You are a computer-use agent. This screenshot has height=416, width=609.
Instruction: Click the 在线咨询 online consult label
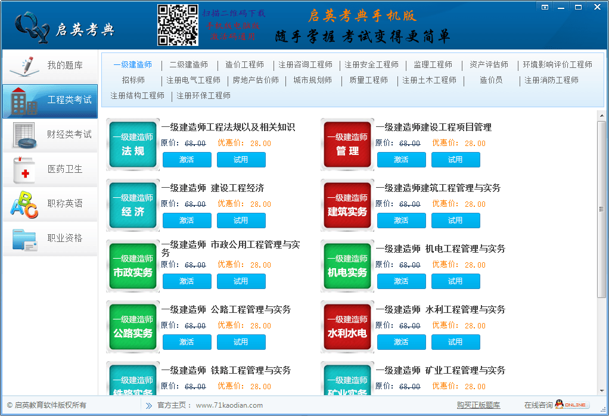(538, 405)
